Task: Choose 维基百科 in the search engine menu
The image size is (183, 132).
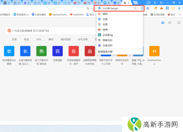Action: pos(107,40)
